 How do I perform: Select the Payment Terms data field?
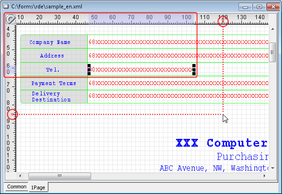coord(178,83)
